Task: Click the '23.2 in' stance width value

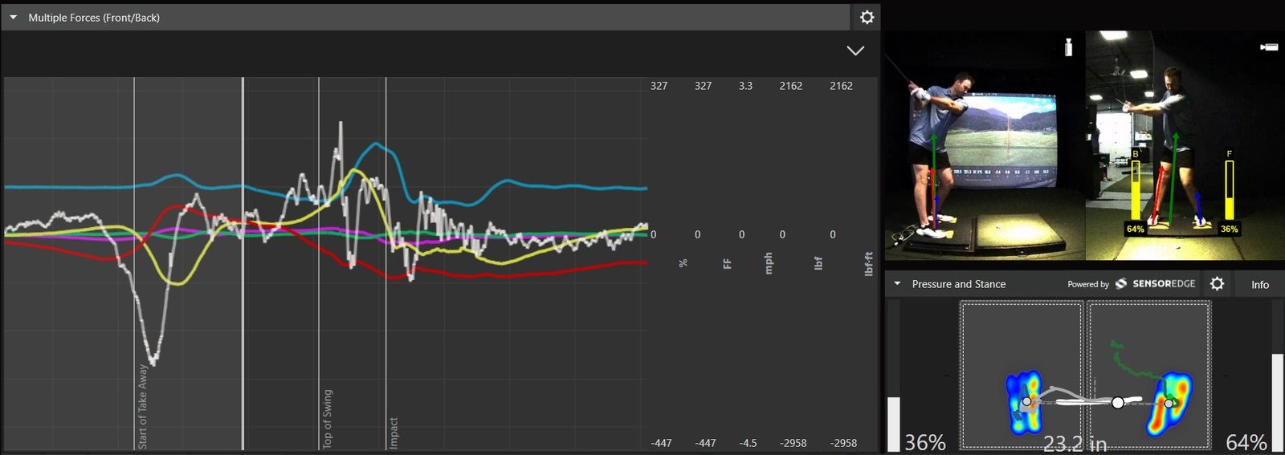Action: point(1075,444)
